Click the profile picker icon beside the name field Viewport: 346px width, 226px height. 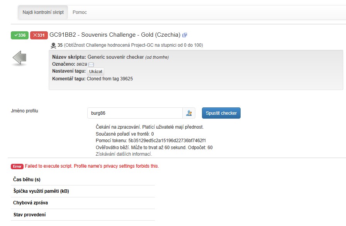tap(189, 113)
